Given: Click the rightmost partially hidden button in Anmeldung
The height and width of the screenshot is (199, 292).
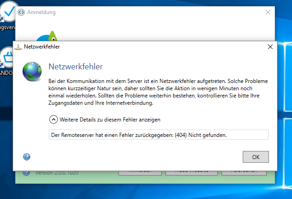Looking at the screenshot, I should [244, 173].
